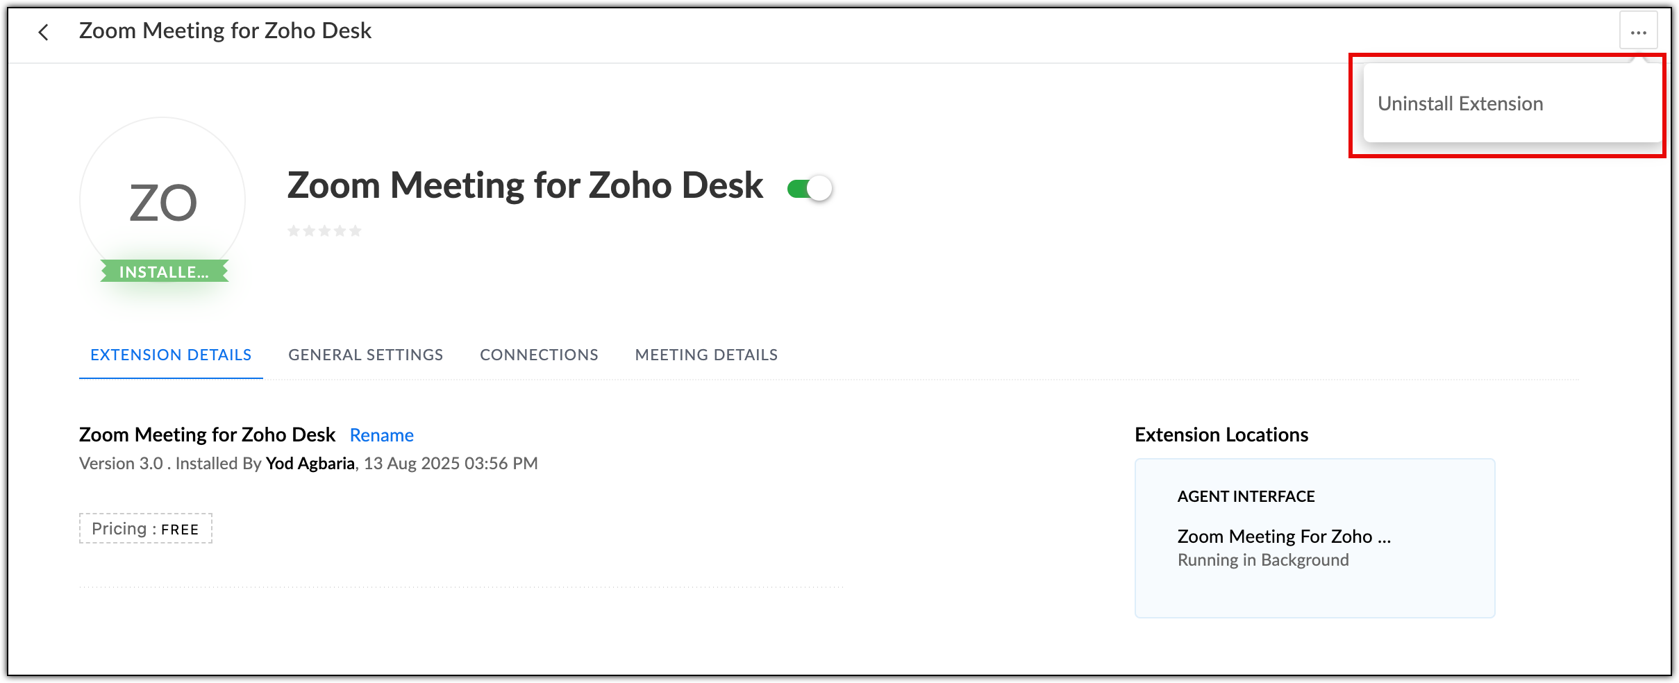Switch to the General Settings tab
1679x683 pixels.
pos(365,355)
